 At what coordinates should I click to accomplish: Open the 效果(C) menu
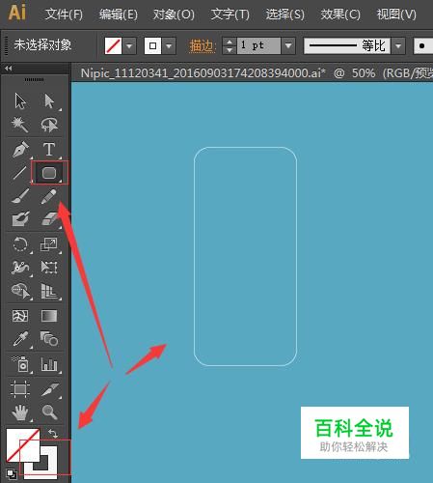pos(340,14)
